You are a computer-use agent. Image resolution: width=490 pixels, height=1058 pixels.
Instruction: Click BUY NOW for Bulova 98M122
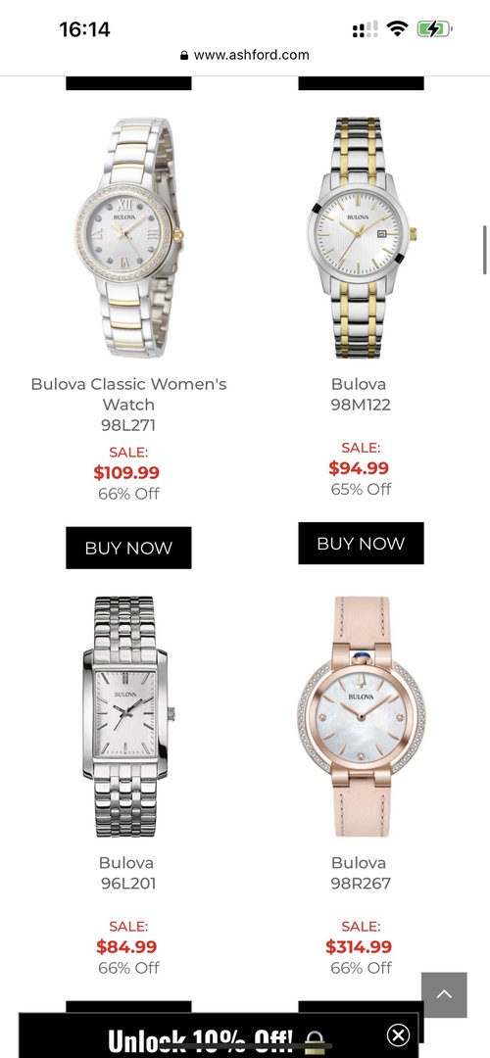[x=361, y=543]
